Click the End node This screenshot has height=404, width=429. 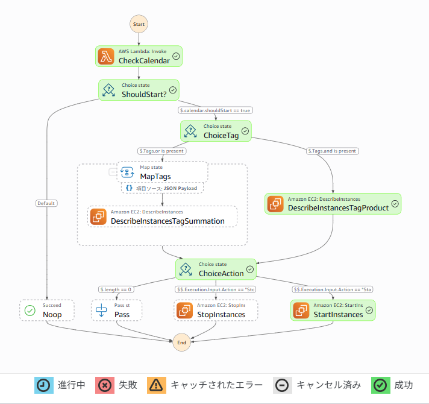tap(181, 342)
